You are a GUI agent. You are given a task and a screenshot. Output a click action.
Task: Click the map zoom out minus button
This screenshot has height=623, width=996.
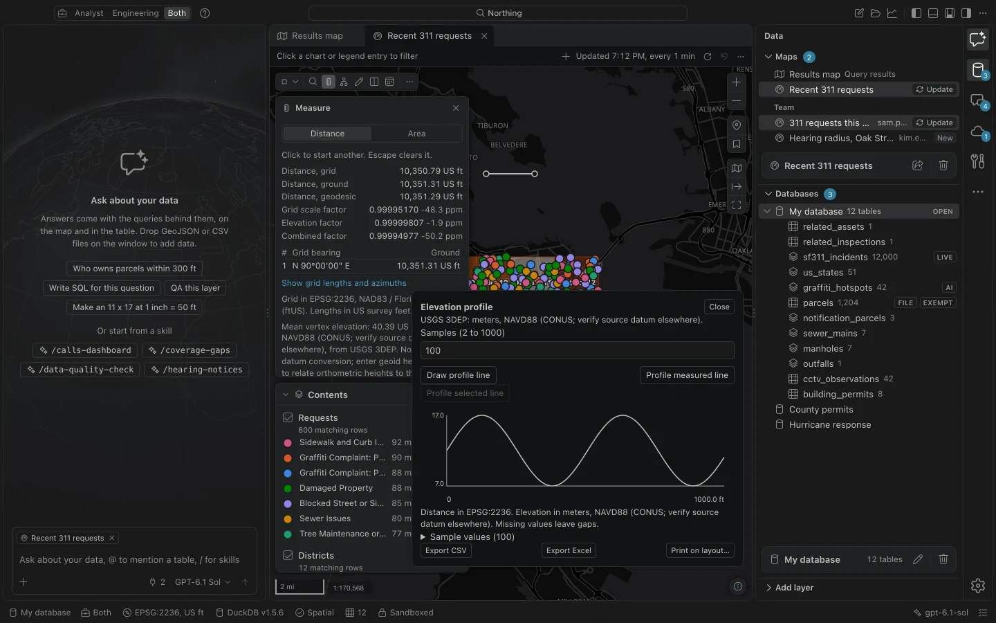[737, 100]
